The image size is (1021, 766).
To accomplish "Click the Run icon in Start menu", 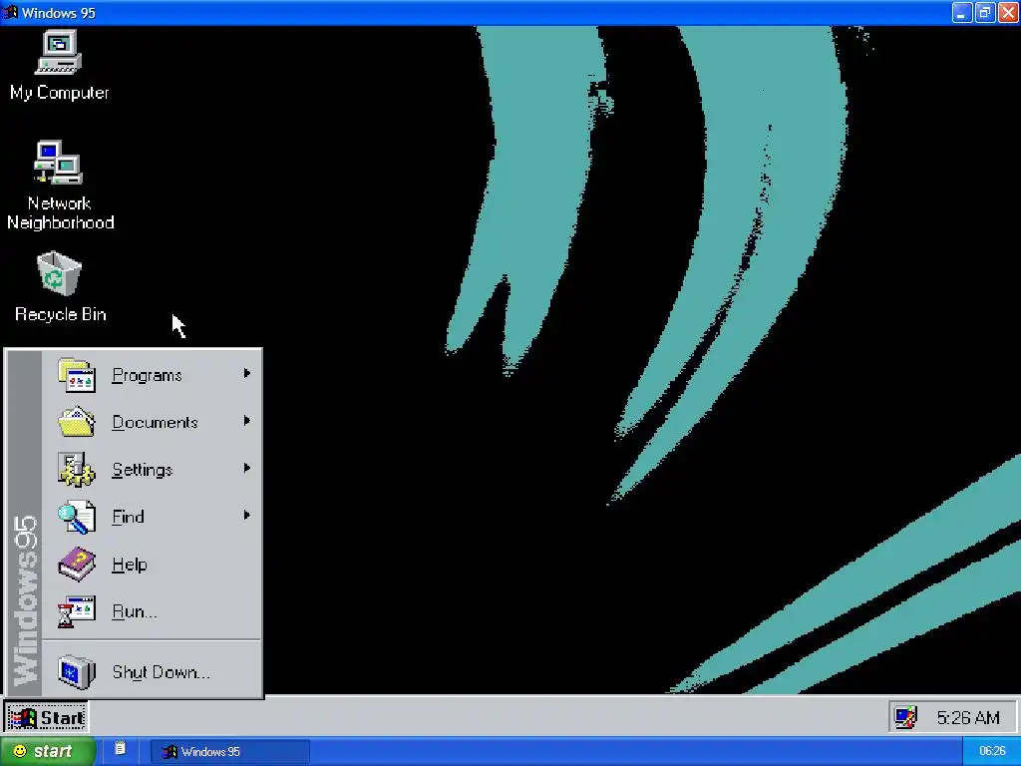I will (x=77, y=611).
